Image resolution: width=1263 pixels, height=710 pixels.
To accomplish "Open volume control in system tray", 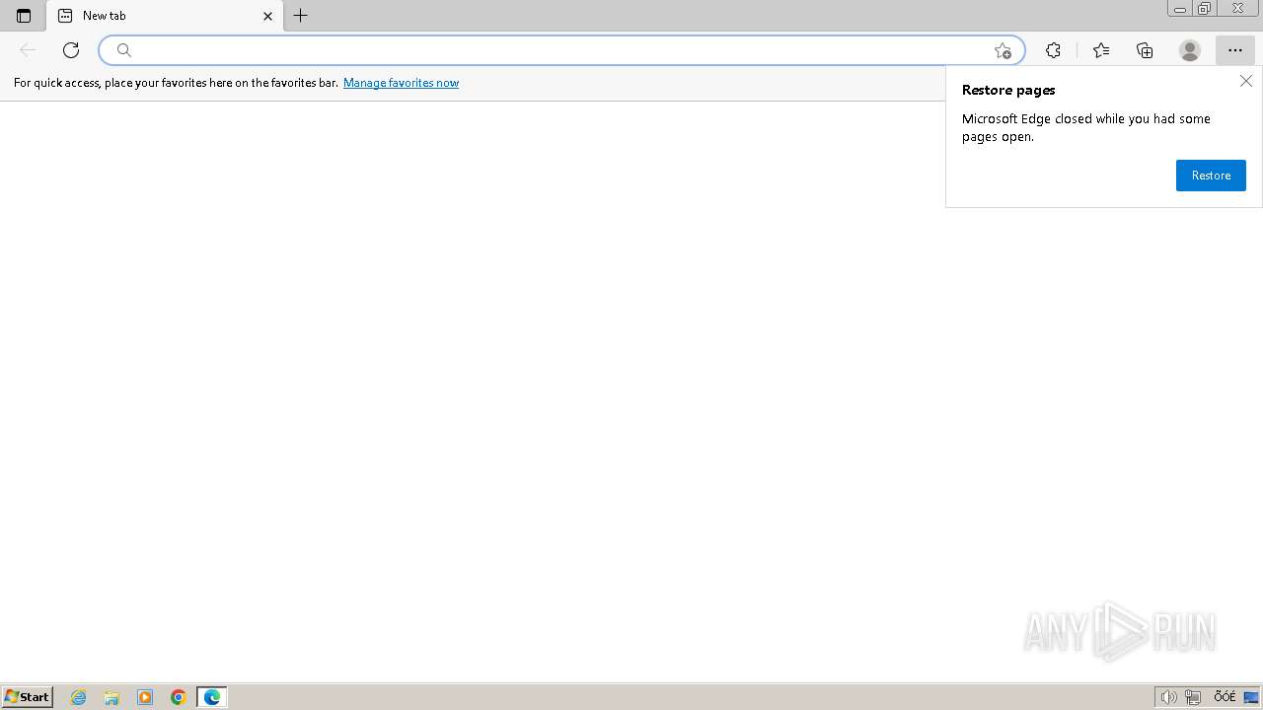I will [1168, 697].
